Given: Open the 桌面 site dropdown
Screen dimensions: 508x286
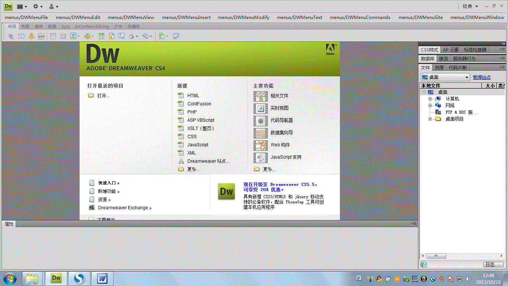Looking at the screenshot, I should tap(446, 77).
